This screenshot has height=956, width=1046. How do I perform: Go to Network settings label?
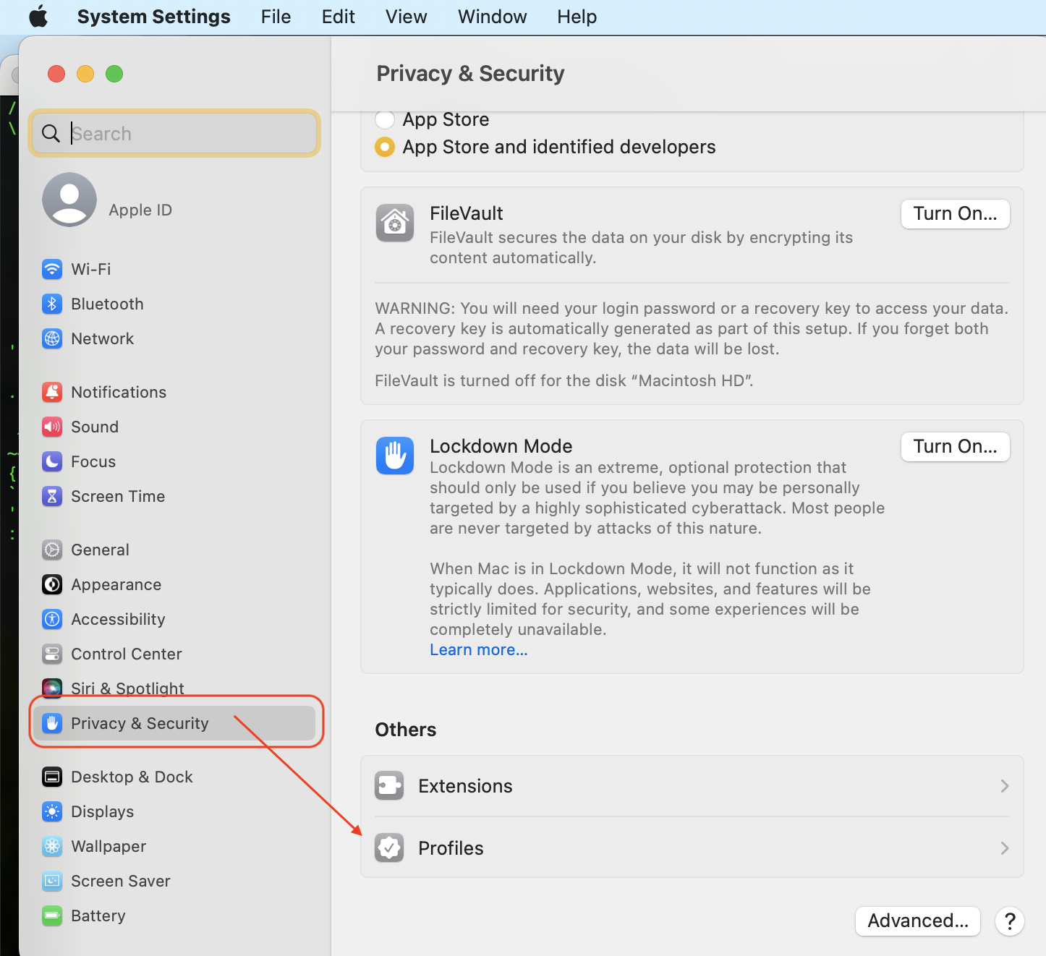pos(103,338)
